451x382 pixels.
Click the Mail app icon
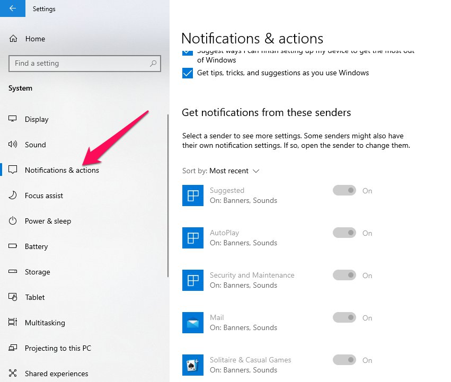(192, 322)
